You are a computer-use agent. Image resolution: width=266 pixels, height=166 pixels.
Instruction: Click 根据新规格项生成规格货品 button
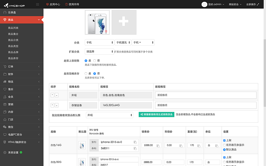pyautogui.click(x=156, y=114)
